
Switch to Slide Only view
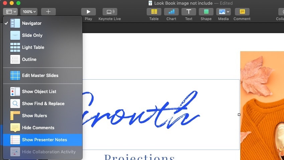[43, 35]
